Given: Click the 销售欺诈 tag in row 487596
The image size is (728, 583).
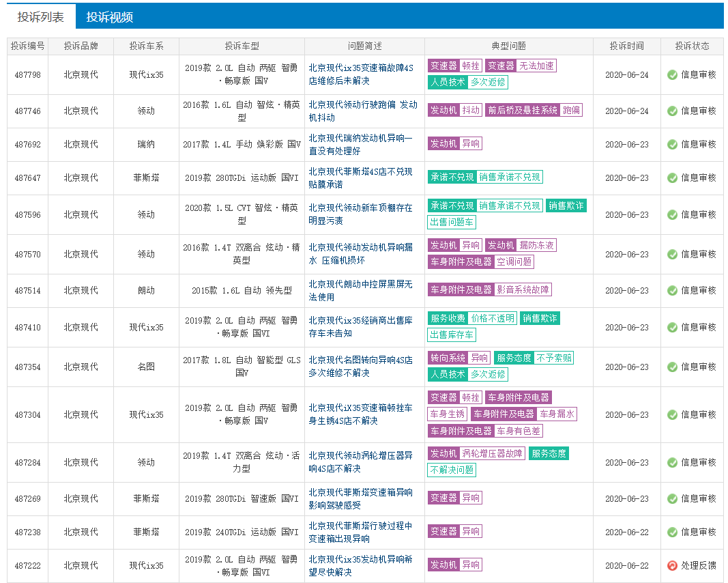Looking at the screenshot, I should point(566,205).
